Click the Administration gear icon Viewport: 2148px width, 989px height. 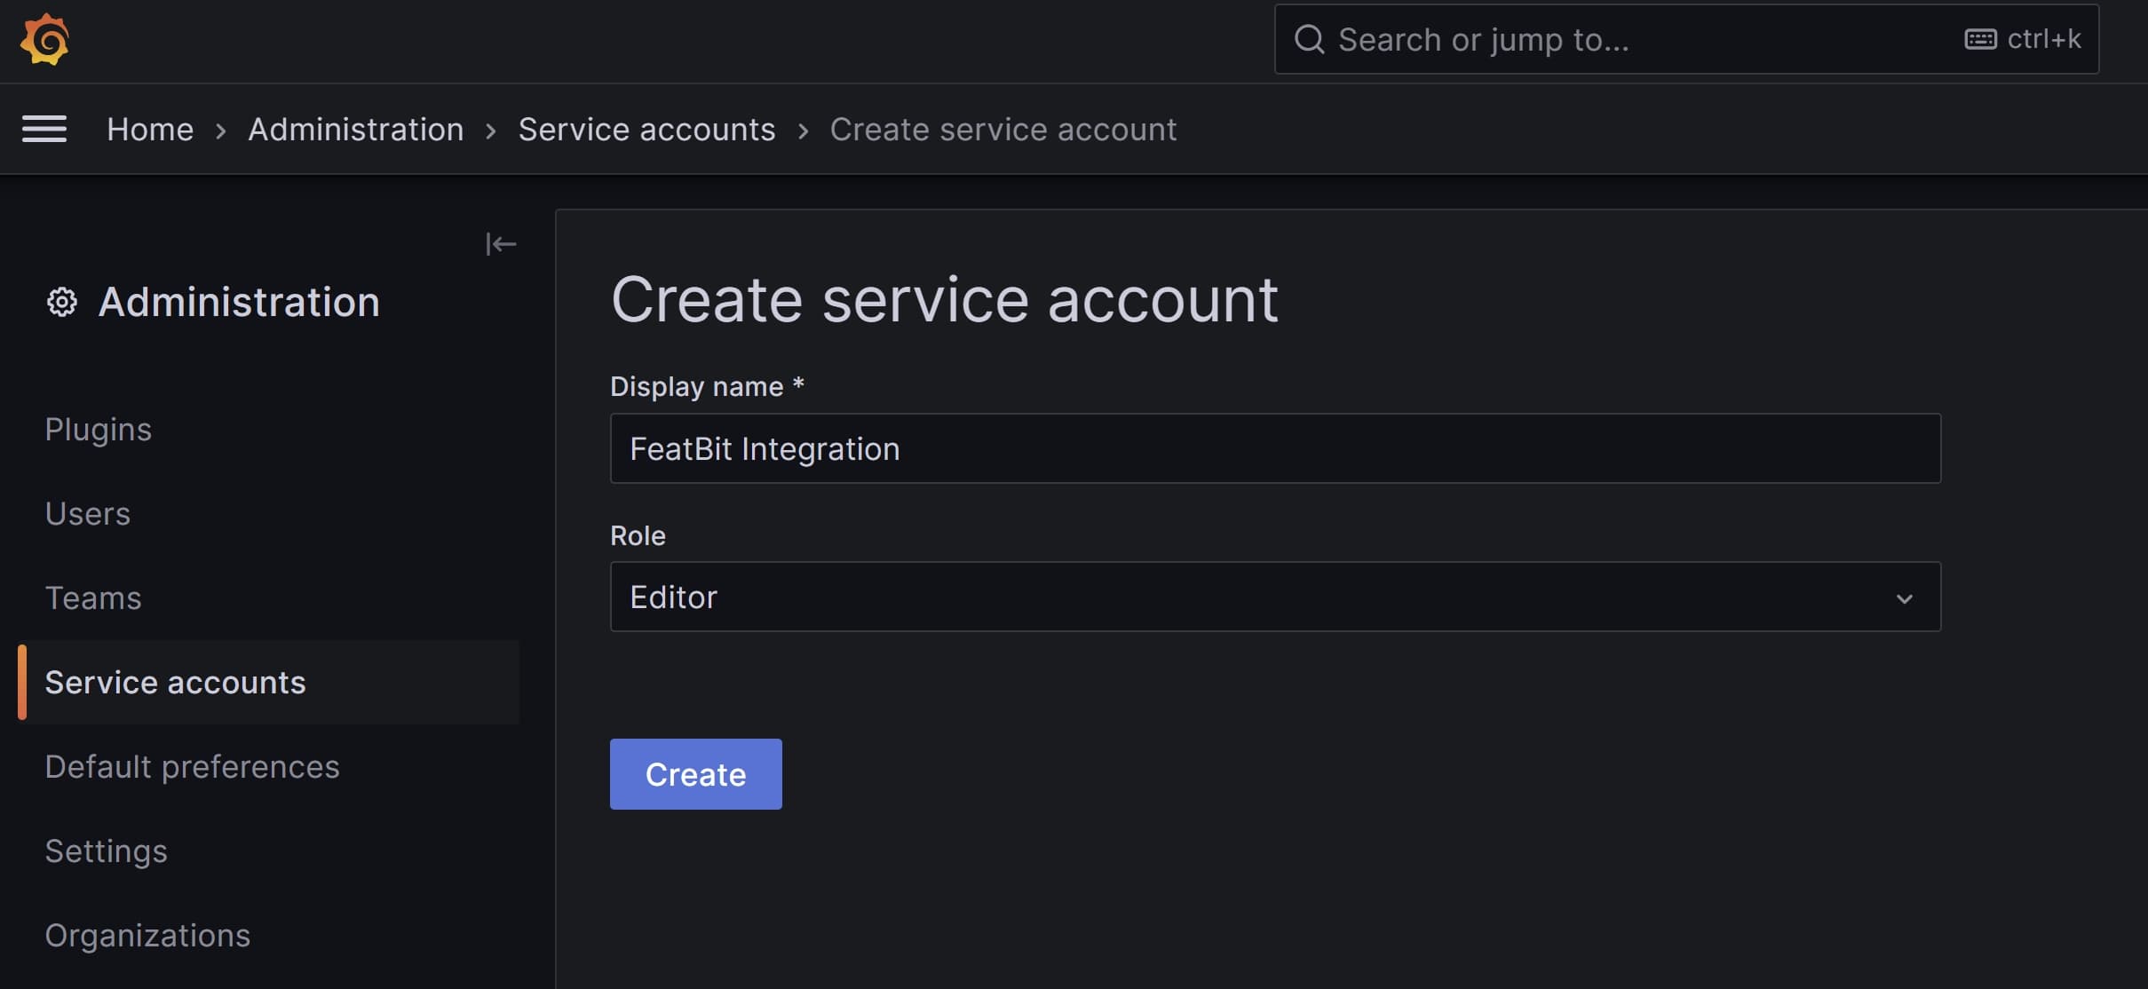(x=61, y=303)
